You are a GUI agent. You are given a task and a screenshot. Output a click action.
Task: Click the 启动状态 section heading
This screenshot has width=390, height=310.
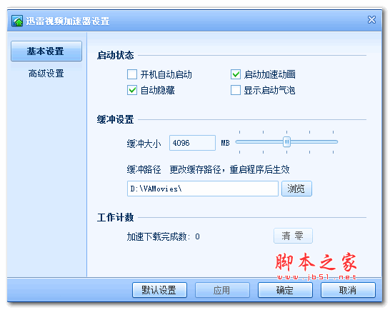[116, 55]
